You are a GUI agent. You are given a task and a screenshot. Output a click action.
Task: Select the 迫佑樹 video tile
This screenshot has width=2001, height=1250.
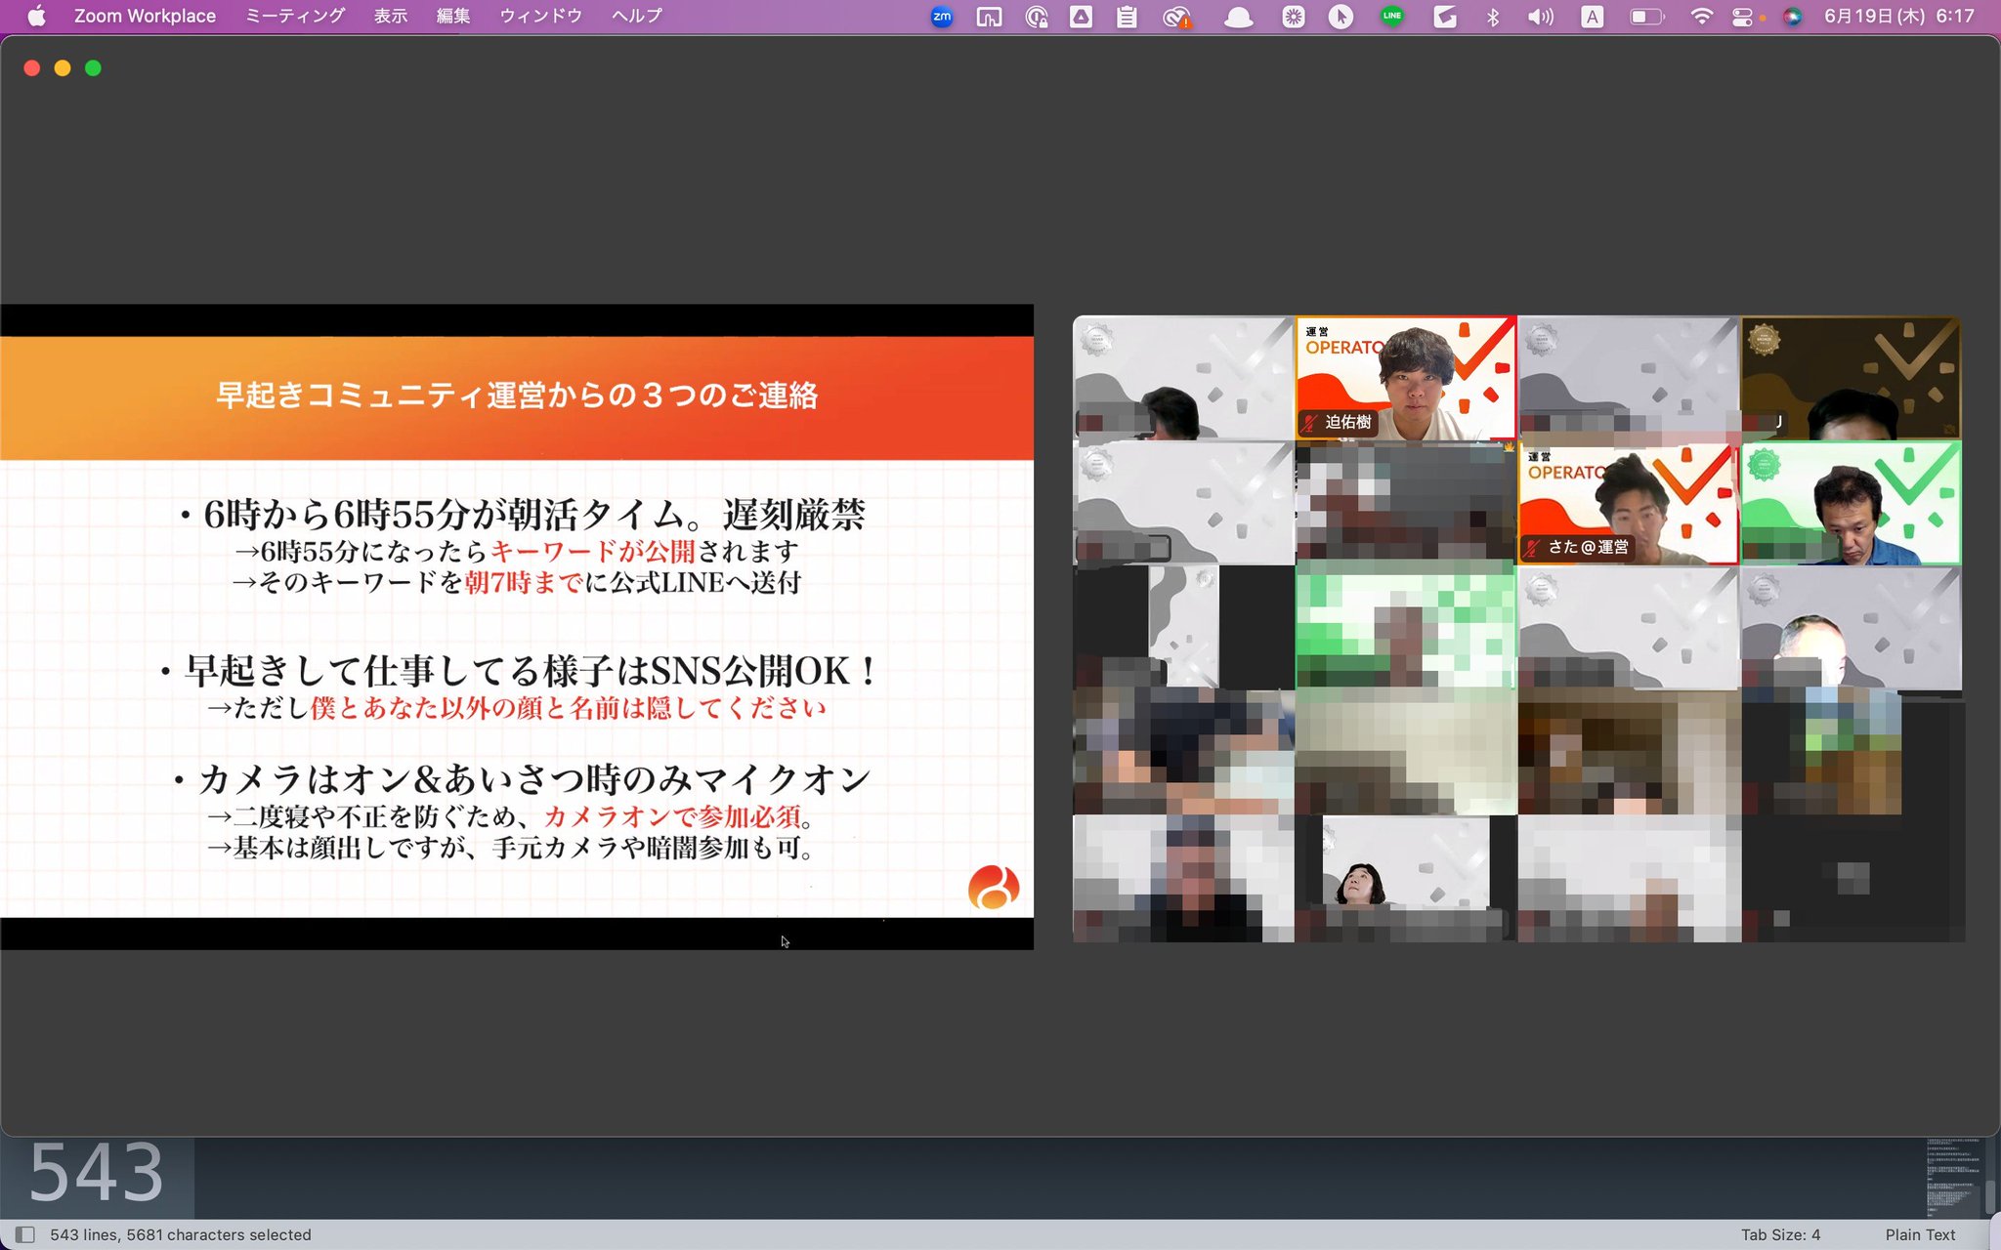tap(1406, 378)
